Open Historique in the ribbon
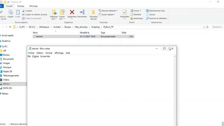 137,19
